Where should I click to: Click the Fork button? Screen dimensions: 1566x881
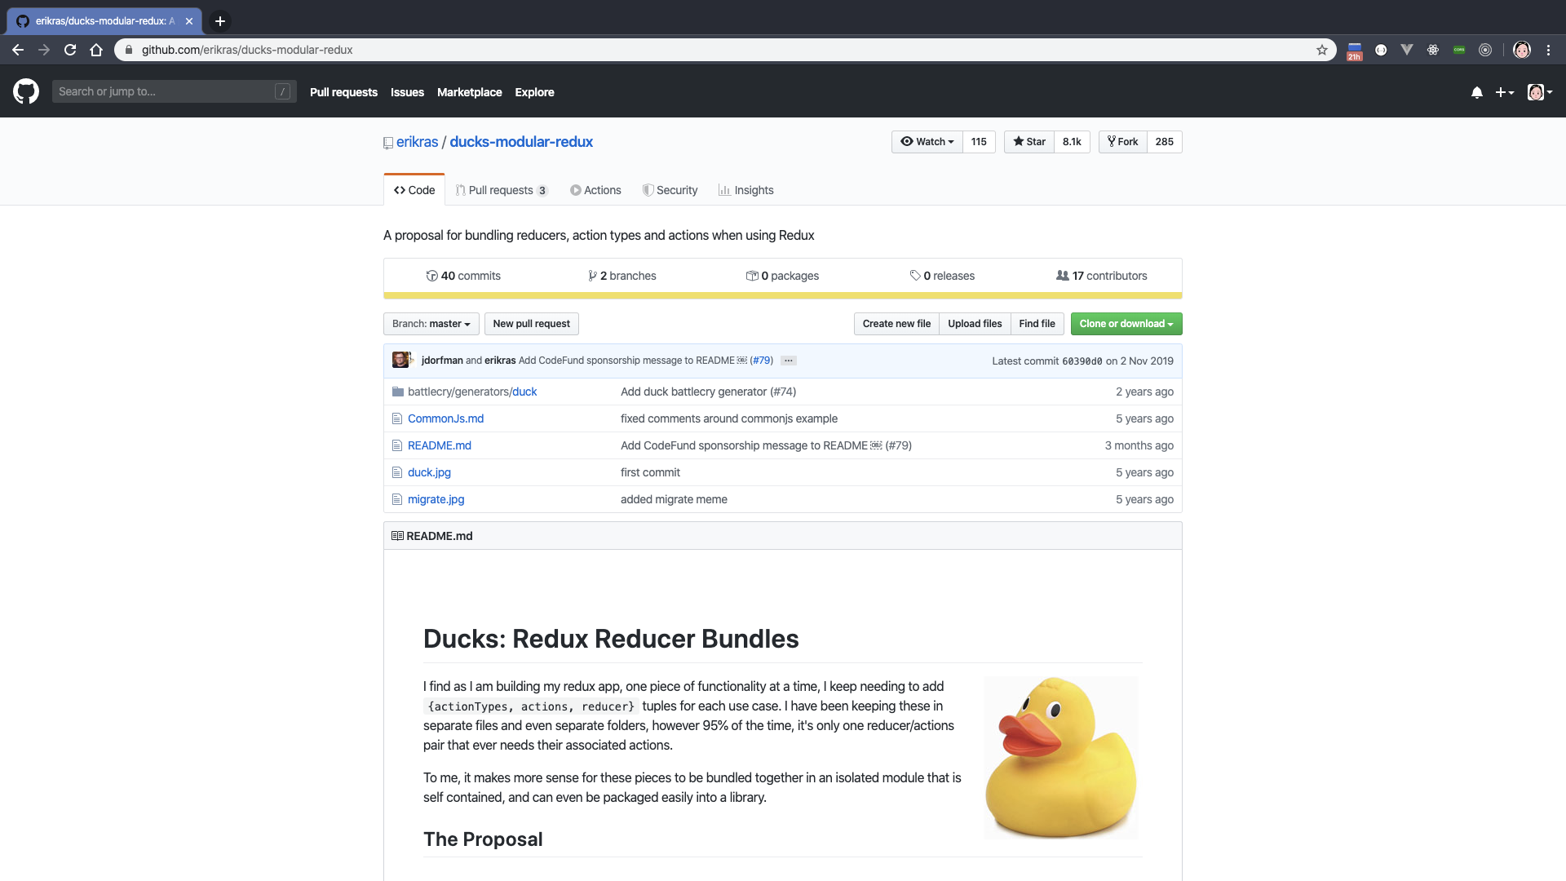click(1122, 142)
